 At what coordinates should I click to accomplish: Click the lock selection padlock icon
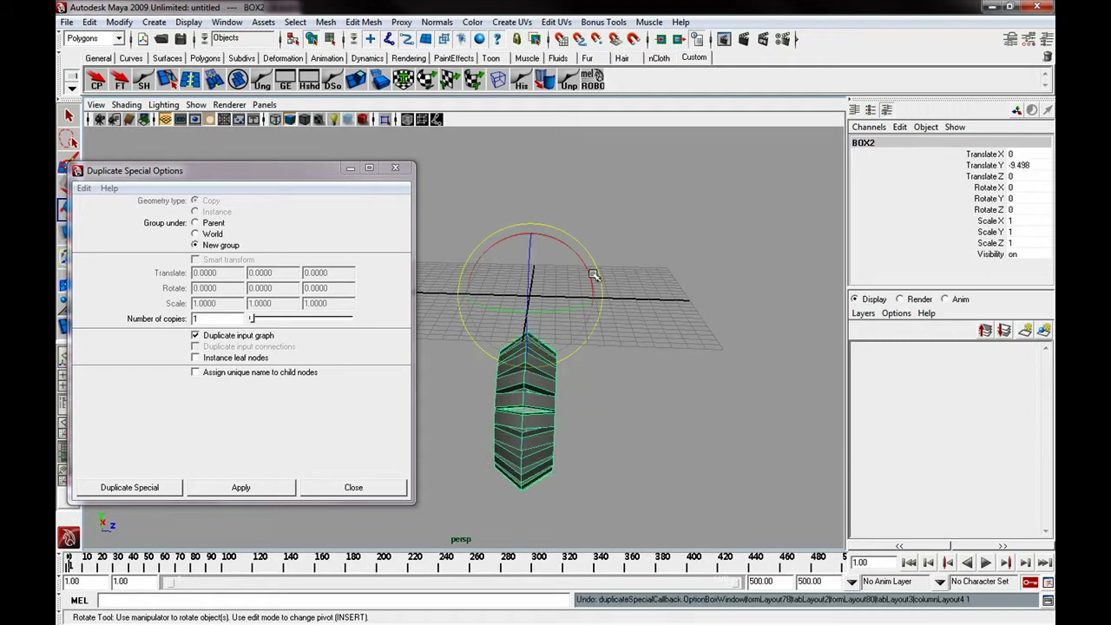[x=516, y=39]
